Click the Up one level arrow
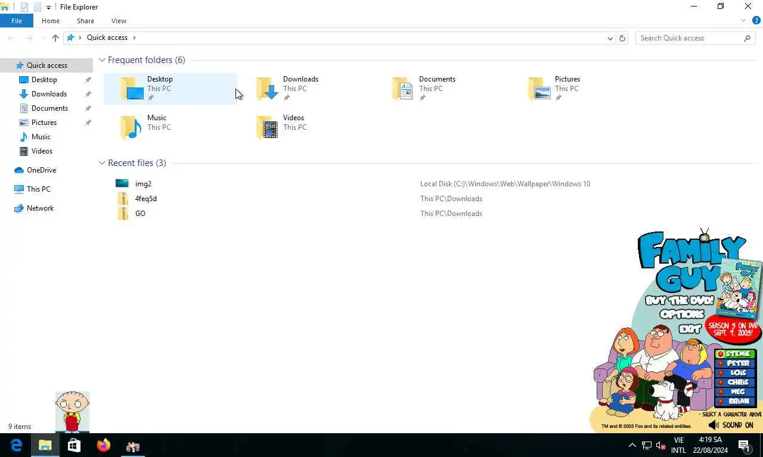 pyautogui.click(x=55, y=38)
